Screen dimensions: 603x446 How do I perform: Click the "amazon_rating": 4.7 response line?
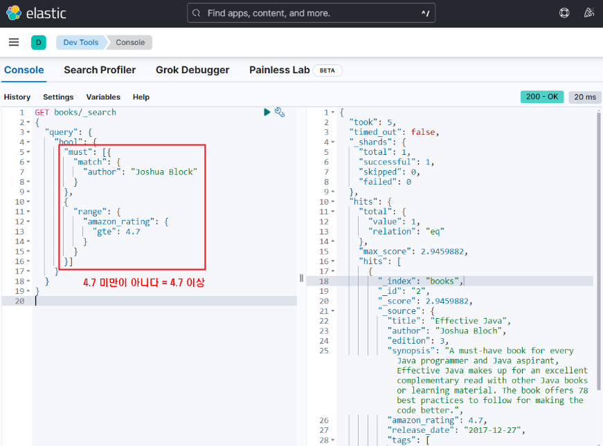tap(438, 420)
